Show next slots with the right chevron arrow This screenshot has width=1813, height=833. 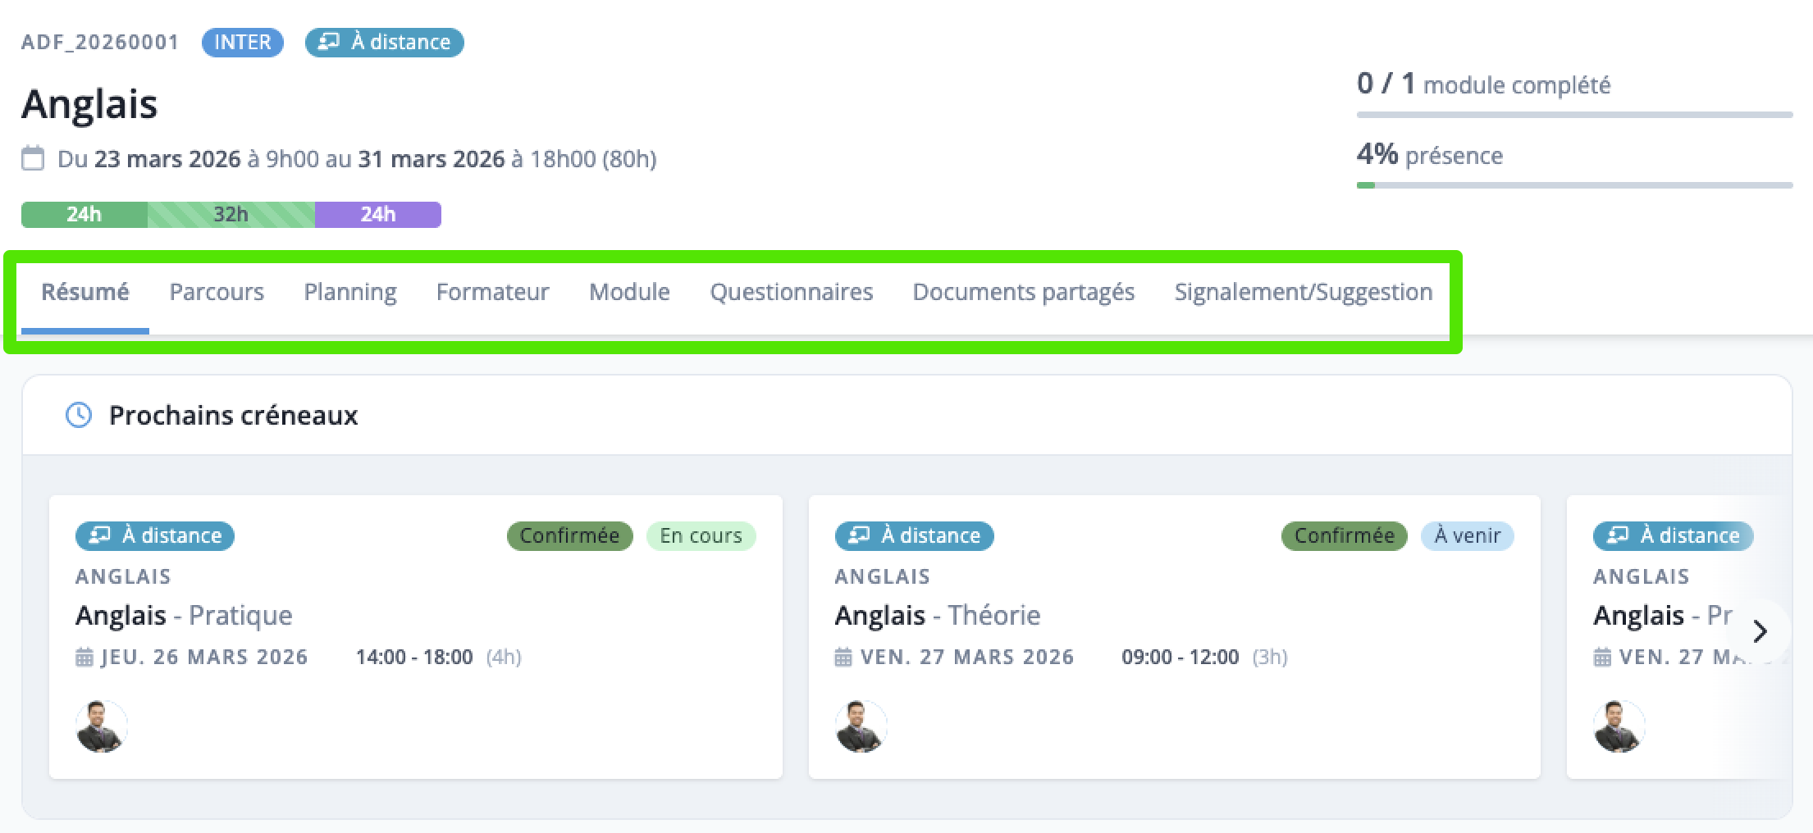click(1760, 631)
